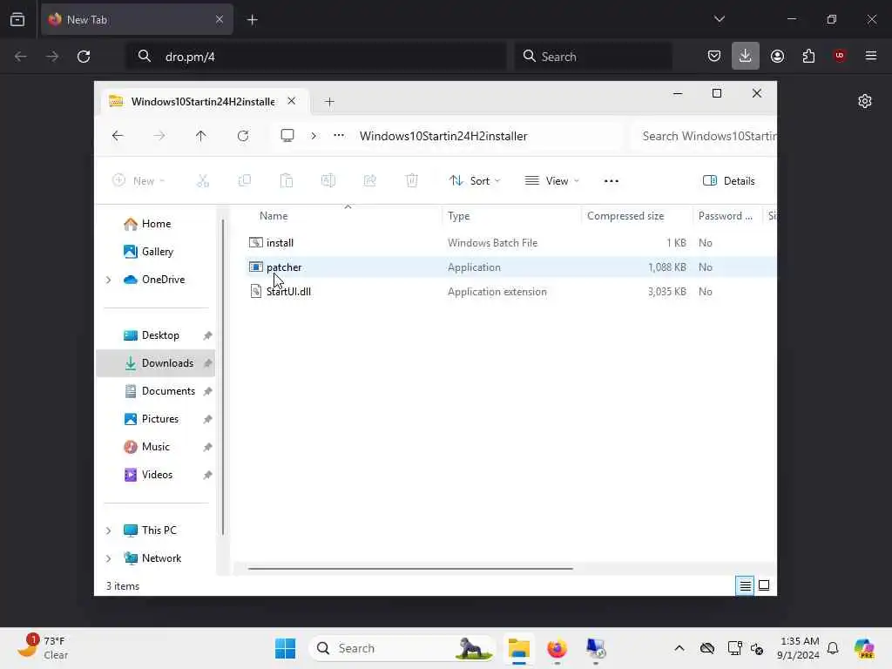The image size is (892, 669).
Task: Sort by Compressed size column
Action: tap(625, 216)
